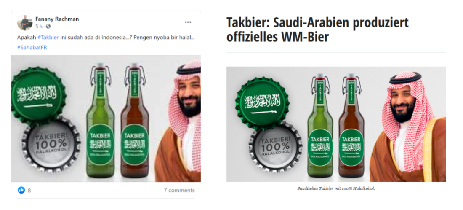Click the brown Takbier bottle in post image

[x=134, y=121]
